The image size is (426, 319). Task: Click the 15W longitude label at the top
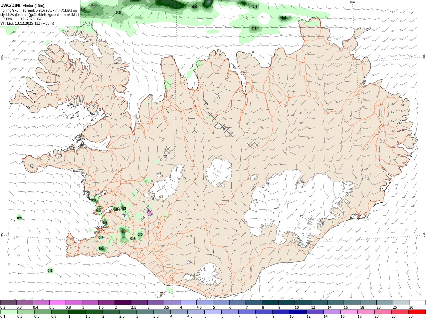[x=352, y=2]
